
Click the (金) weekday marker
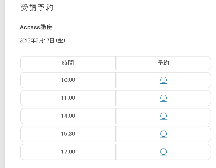point(61,40)
